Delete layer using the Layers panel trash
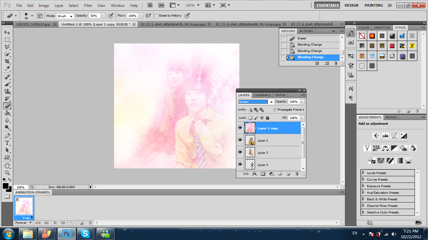The width and height of the screenshot is (428, 240). pos(297,174)
